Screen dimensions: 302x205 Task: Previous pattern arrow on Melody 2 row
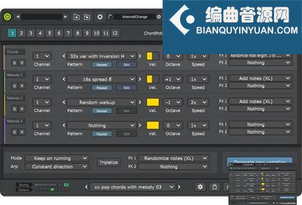[x=64, y=102]
